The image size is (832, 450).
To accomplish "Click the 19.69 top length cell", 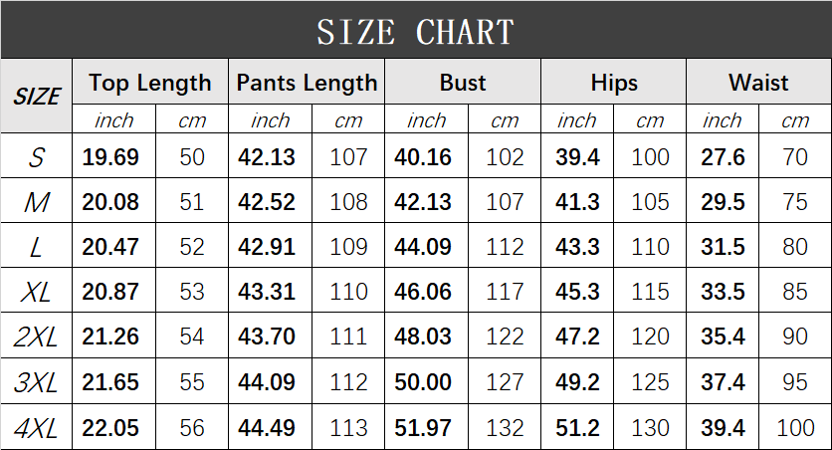I will pyautogui.click(x=110, y=157).
